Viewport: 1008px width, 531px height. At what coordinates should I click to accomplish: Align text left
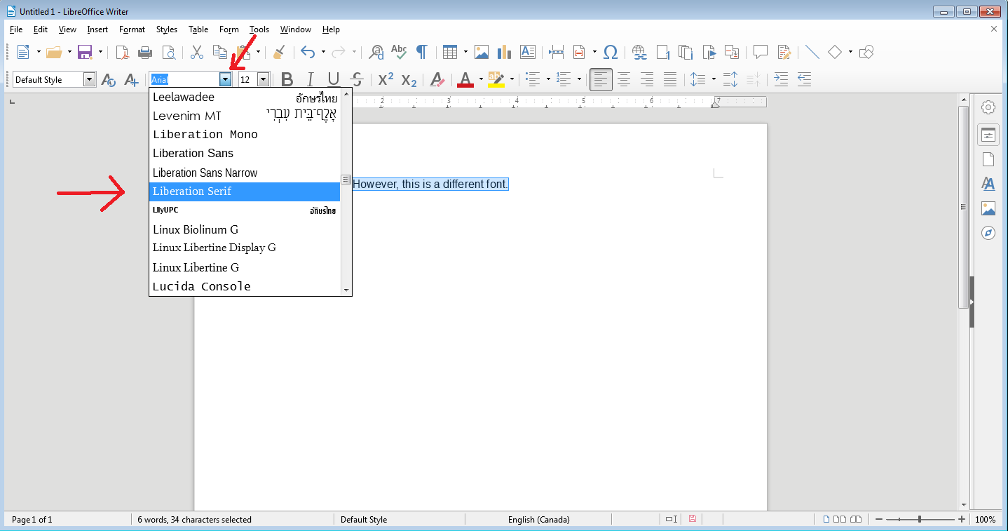point(601,79)
